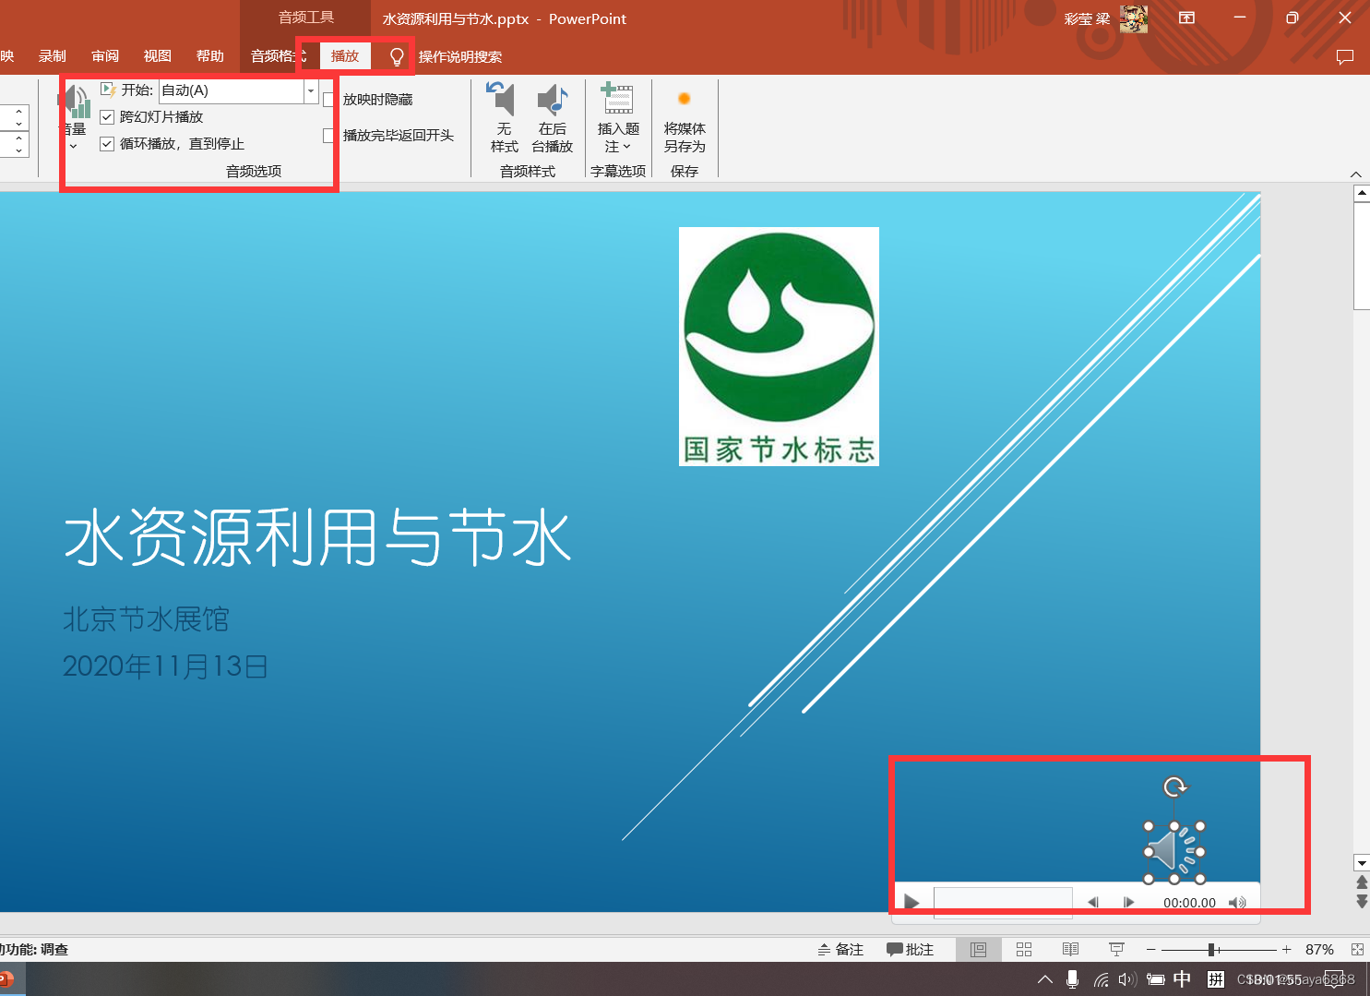Open the 音量 volume button in ribbon
This screenshot has width=1370, height=996.
pos(75,115)
